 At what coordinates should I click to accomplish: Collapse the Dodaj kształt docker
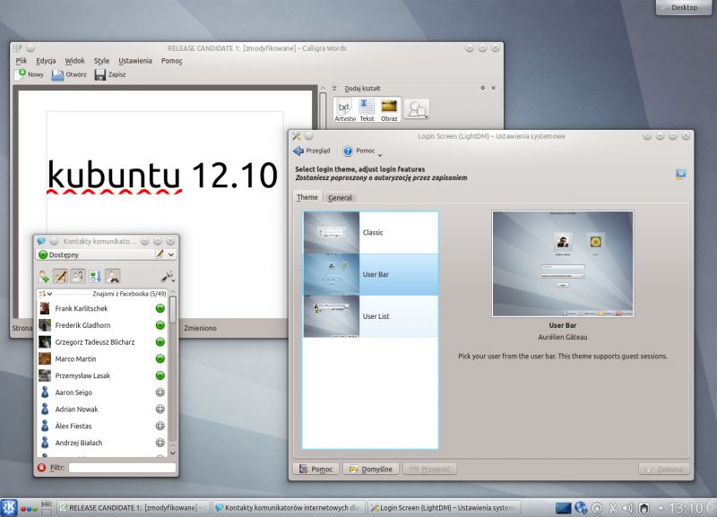click(334, 88)
